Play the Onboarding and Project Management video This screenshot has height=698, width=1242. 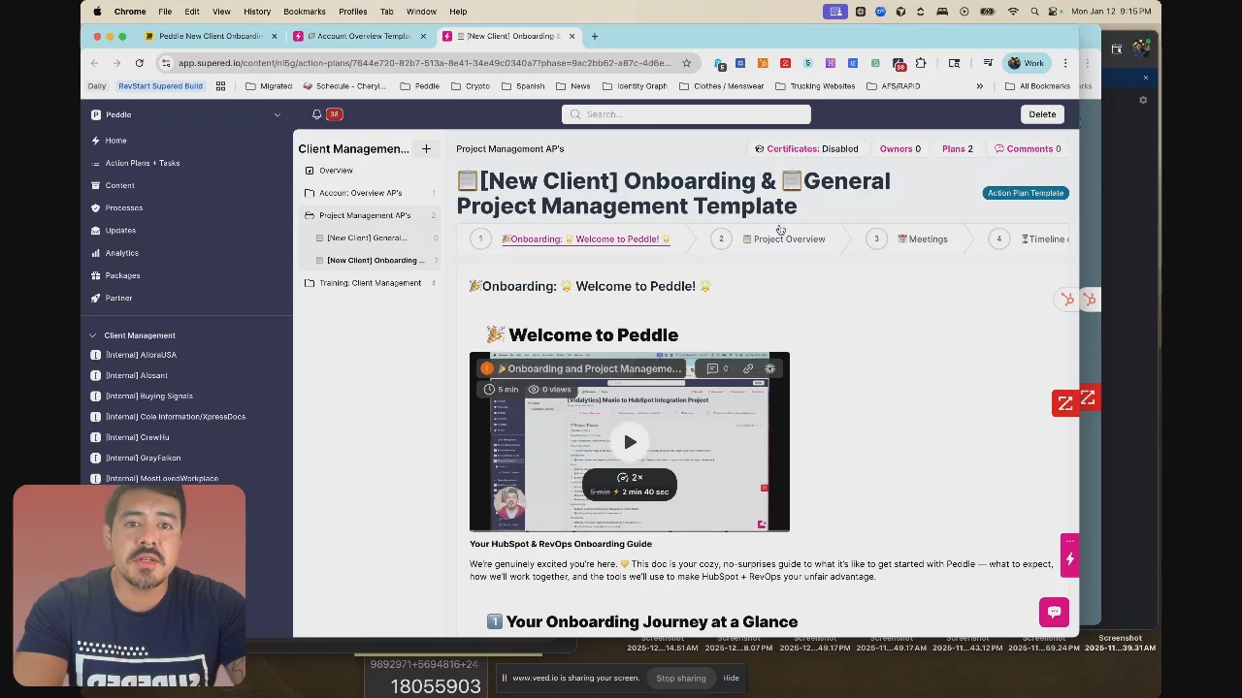coord(630,442)
